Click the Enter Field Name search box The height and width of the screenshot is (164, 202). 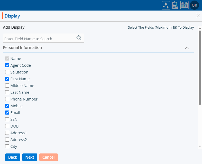click(39, 39)
